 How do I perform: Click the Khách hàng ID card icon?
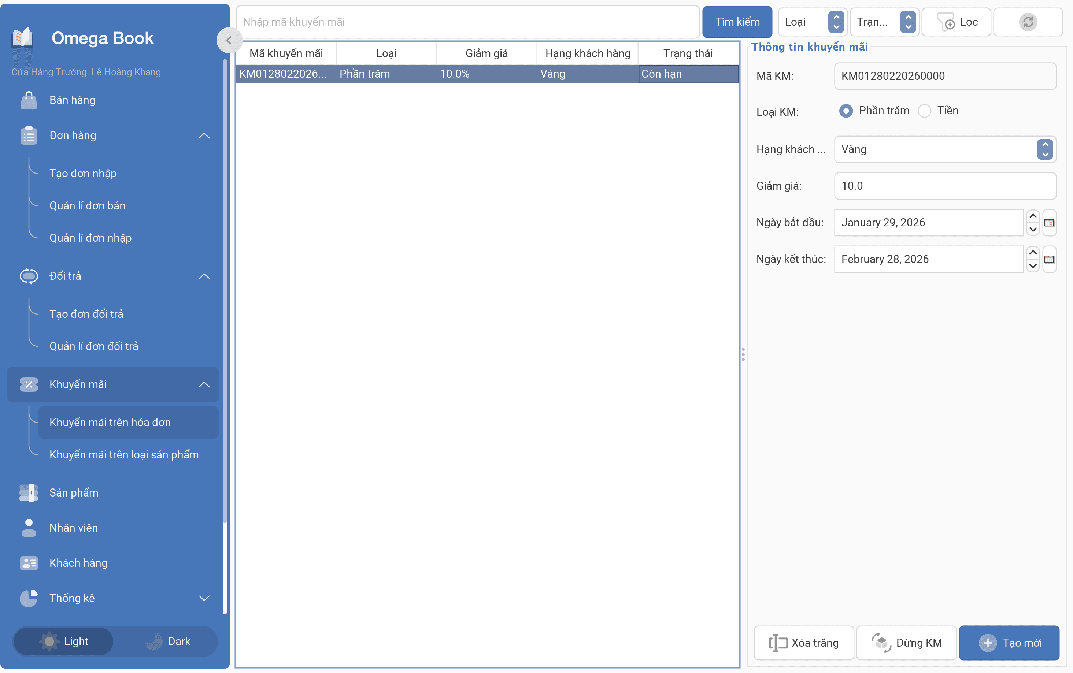pos(29,563)
